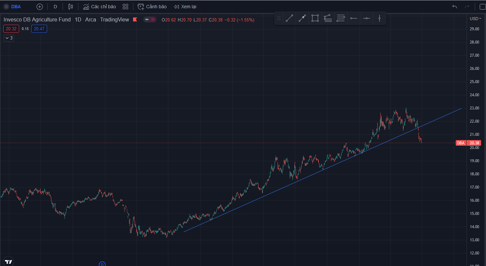Select the Horizontal Ray tool
This screenshot has height=266, width=486.
[354, 18]
